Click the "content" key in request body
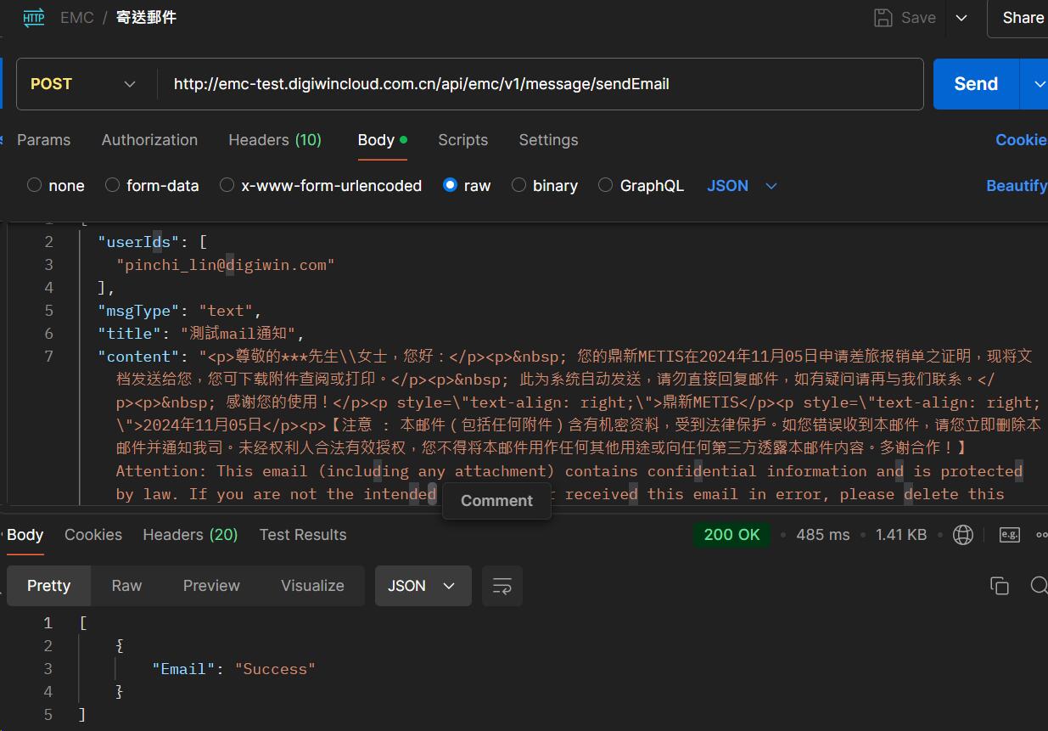 pyautogui.click(x=139, y=357)
